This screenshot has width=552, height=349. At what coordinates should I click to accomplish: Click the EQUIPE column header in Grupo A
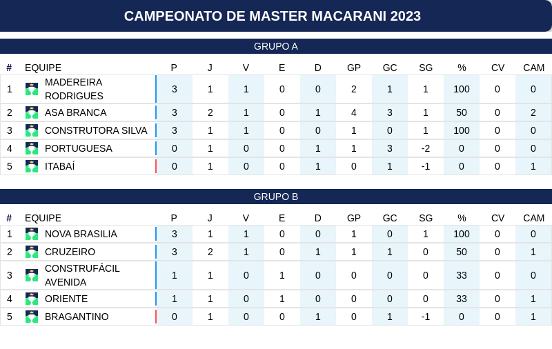[x=43, y=68]
